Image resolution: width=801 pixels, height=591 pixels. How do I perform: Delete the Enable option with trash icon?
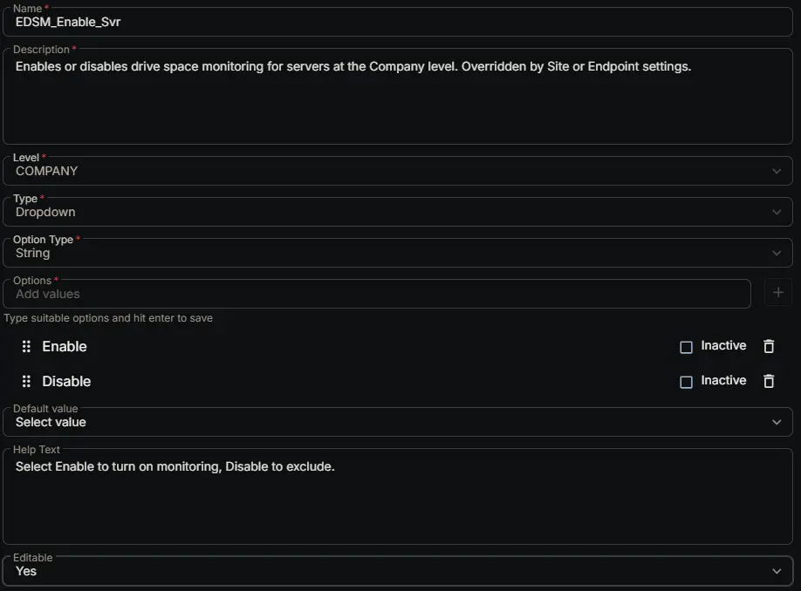coord(769,347)
